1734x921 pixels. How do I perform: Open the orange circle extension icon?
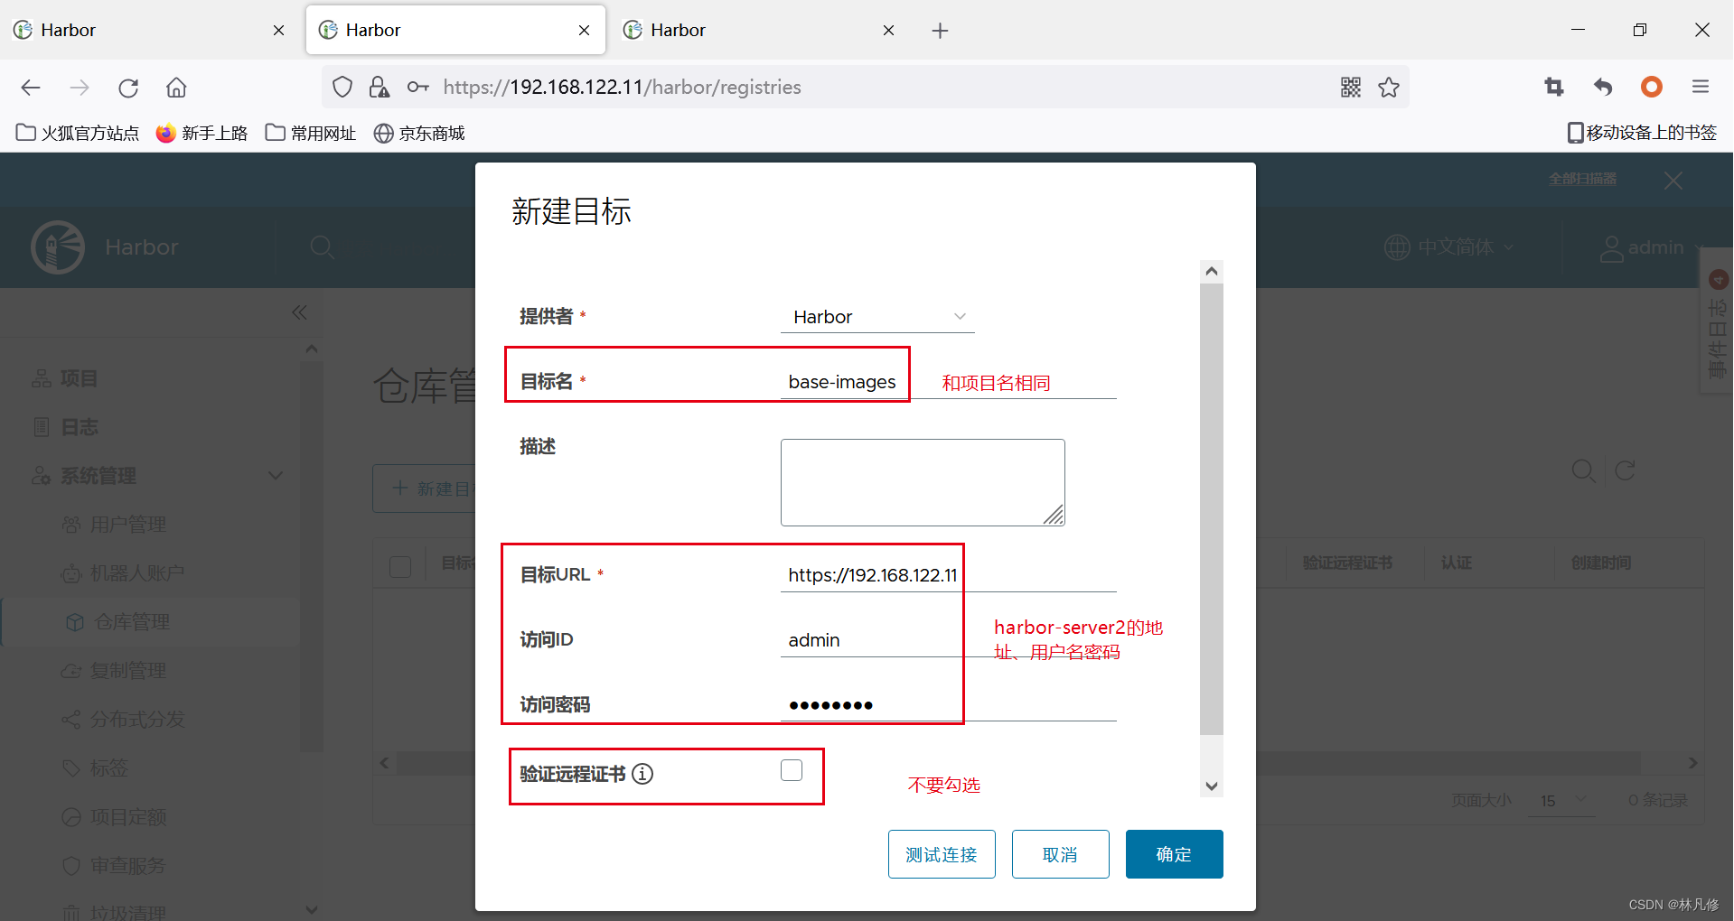pos(1652,88)
